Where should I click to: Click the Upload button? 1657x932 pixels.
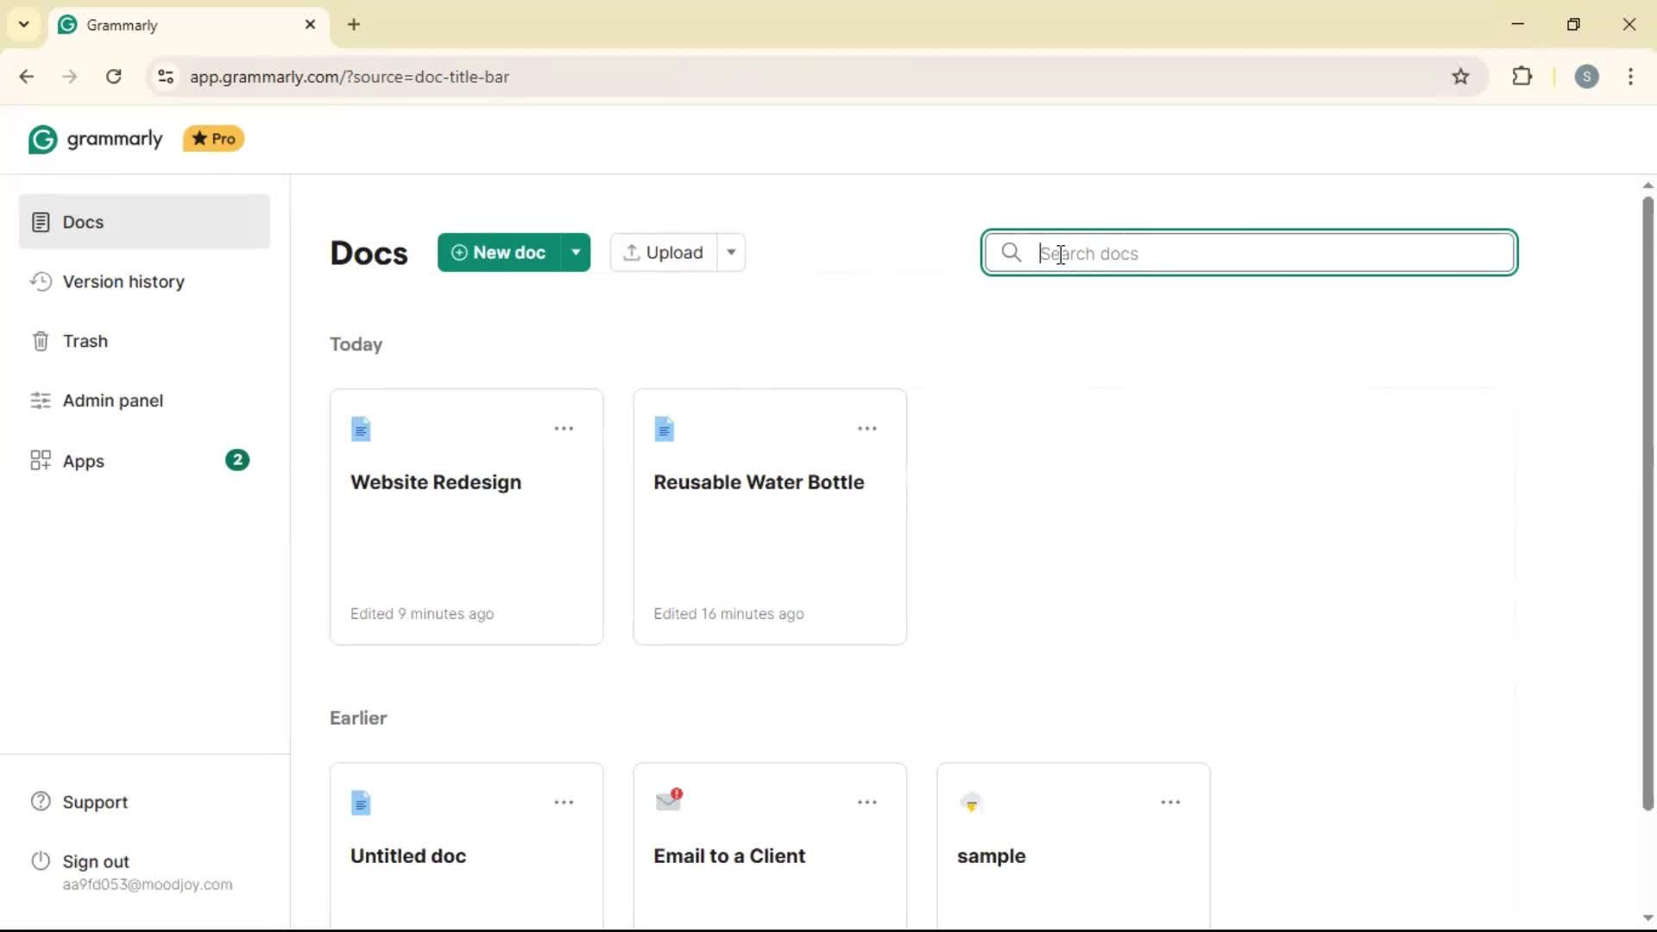pyautogui.click(x=663, y=253)
